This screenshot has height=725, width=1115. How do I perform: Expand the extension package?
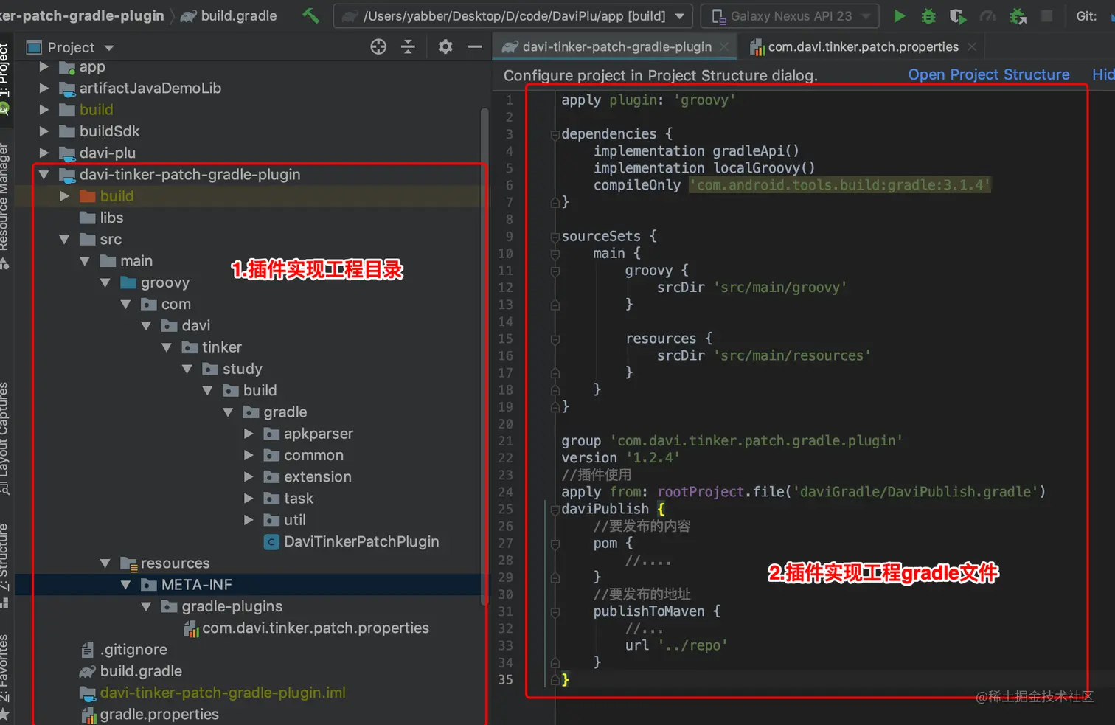249,477
